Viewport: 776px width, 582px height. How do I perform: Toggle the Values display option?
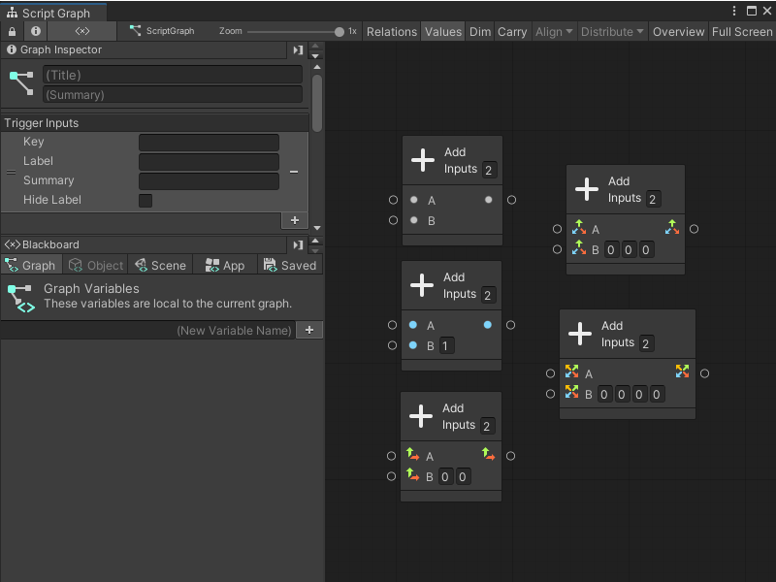(443, 31)
